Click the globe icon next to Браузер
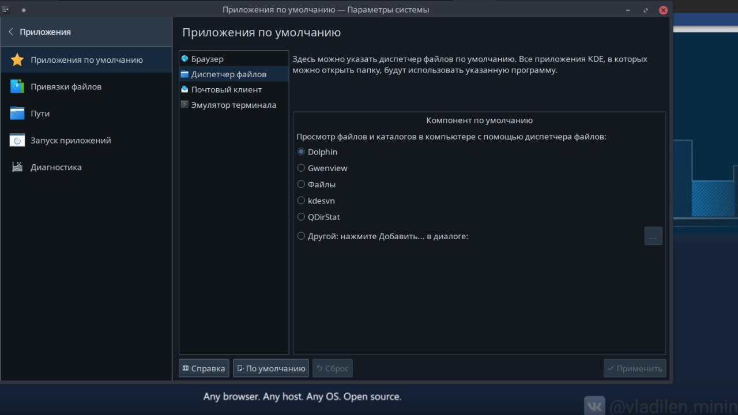The image size is (738, 415). point(184,59)
